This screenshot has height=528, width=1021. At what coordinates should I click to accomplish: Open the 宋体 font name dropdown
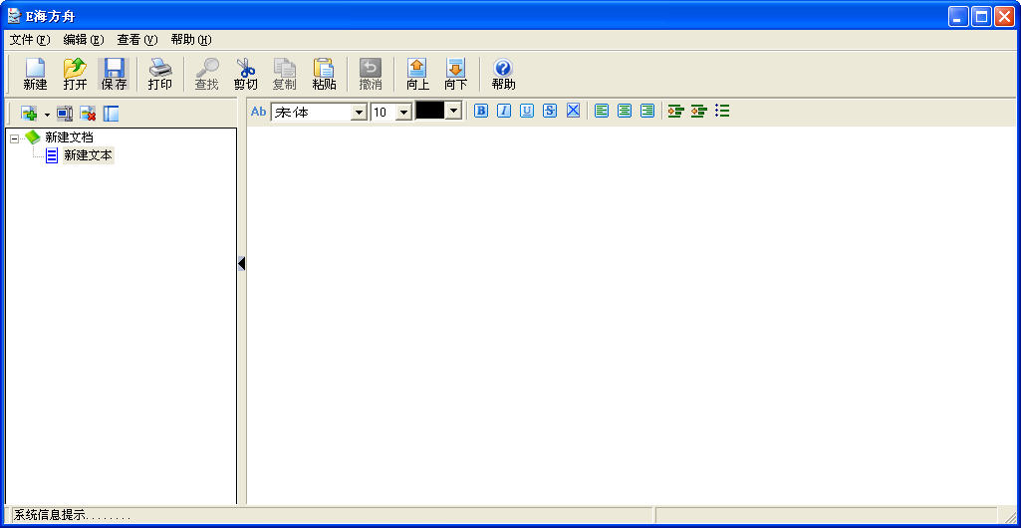point(359,113)
